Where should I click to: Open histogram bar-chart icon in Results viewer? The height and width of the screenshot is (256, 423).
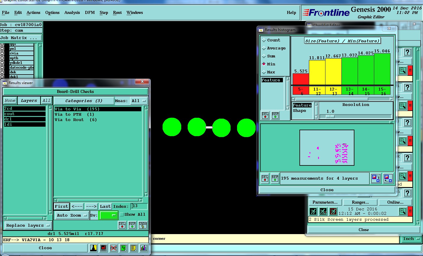click(x=144, y=248)
